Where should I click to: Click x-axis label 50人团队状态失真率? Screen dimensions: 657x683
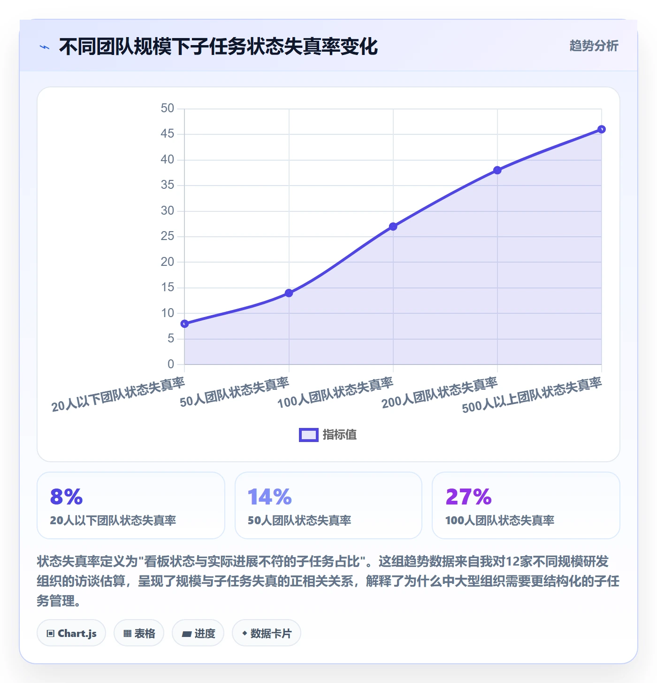(x=235, y=392)
